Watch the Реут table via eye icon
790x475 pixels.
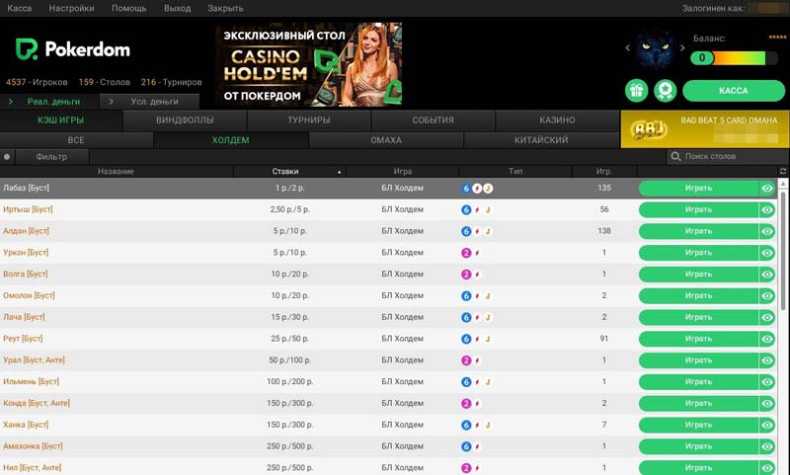point(767,339)
